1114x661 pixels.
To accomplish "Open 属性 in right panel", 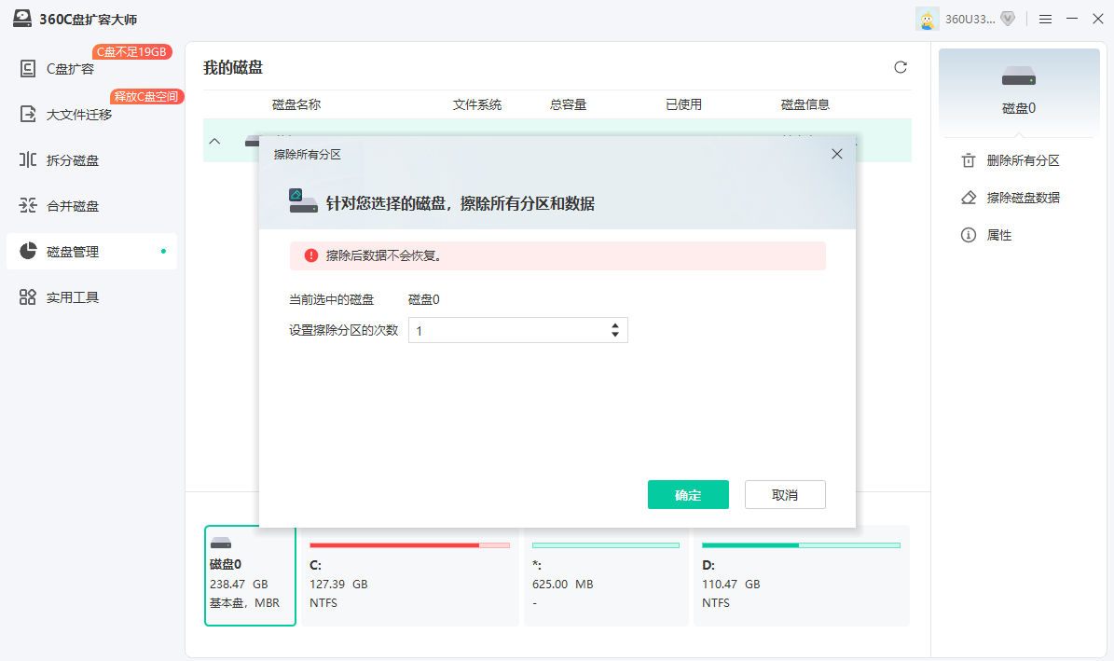I will click(x=999, y=235).
